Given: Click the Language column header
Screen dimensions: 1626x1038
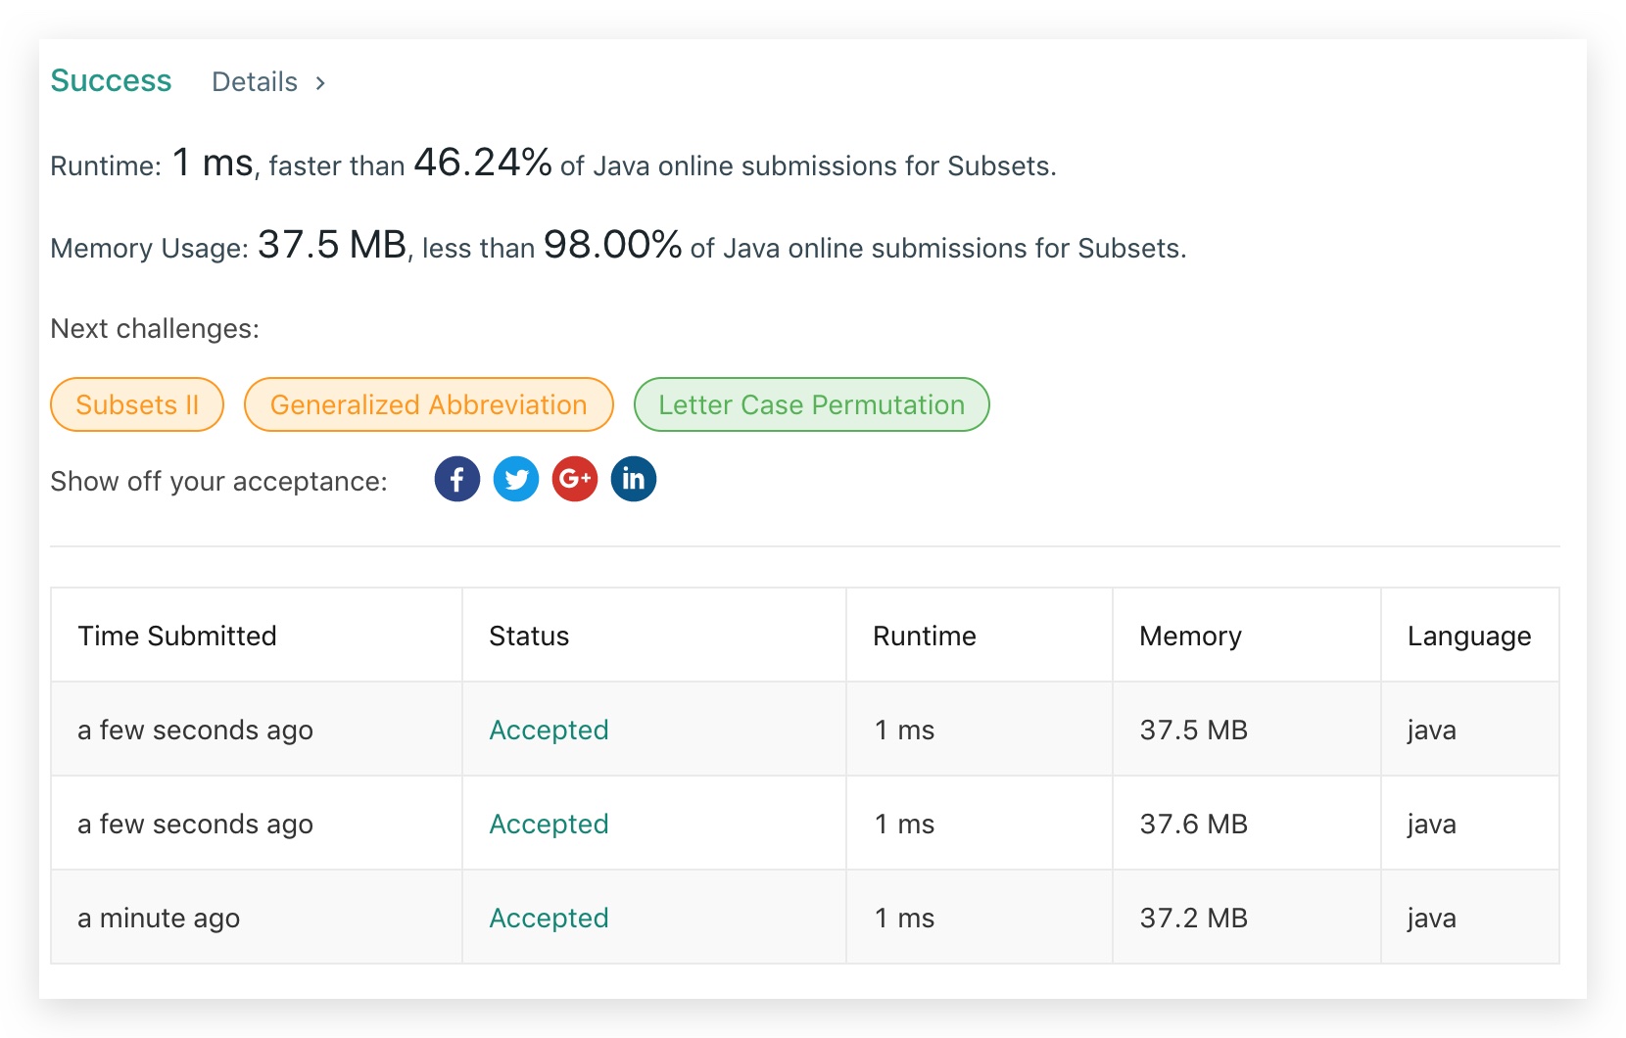Looking at the screenshot, I should click(x=1469, y=637).
